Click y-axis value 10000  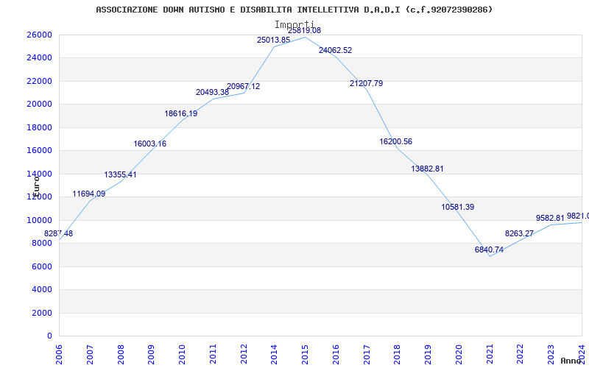(x=39, y=220)
